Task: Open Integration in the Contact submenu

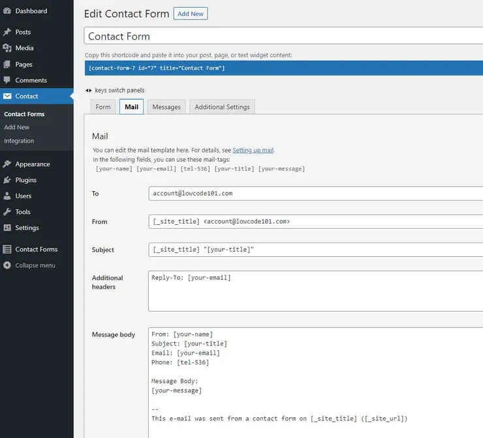Action: click(19, 141)
